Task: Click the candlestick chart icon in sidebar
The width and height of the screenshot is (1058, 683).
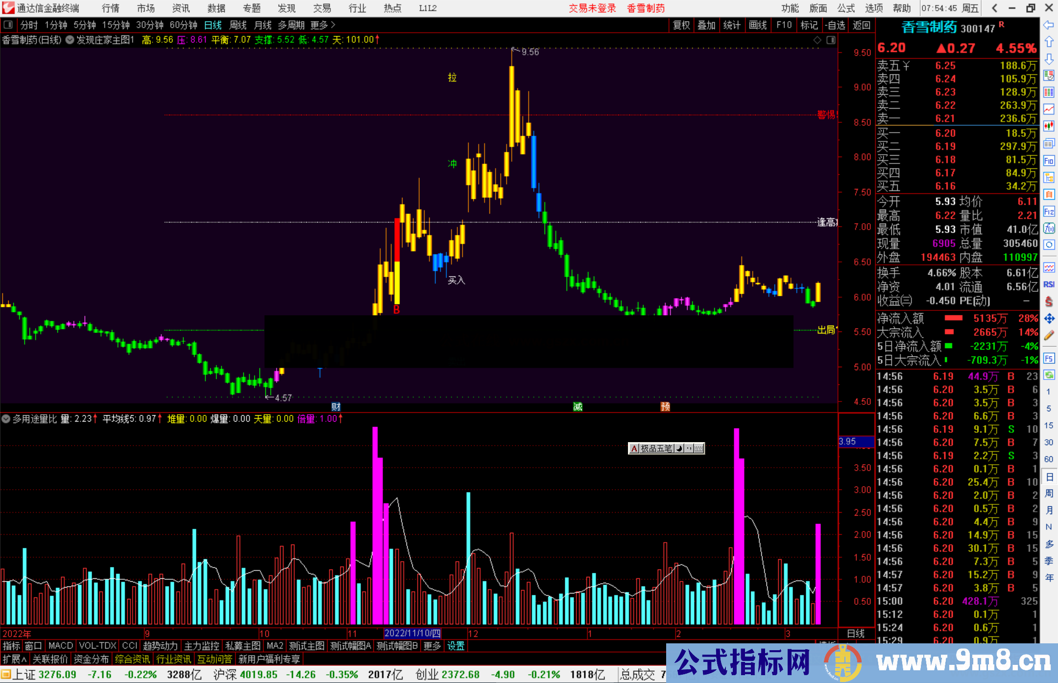Action: [1049, 126]
